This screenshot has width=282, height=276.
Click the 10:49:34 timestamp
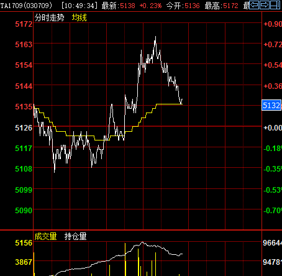pos(80,6)
